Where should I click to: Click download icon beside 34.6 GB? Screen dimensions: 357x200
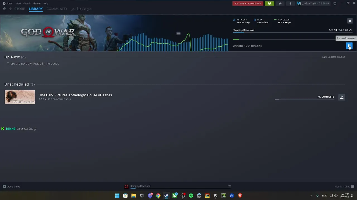coord(351,30)
